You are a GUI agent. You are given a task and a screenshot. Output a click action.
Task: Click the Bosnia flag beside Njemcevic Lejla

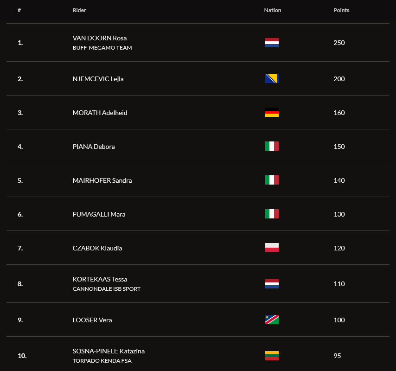click(x=271, y=78)
